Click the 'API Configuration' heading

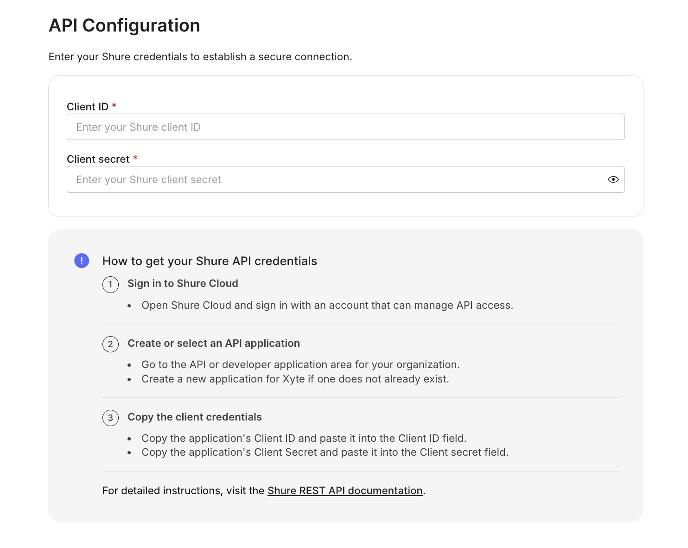[124, 25]
